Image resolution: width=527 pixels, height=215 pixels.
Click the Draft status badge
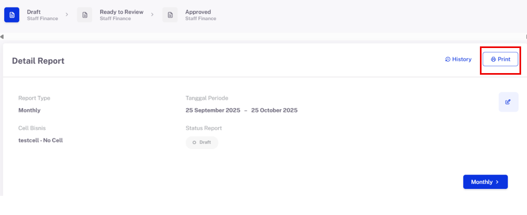202,142
